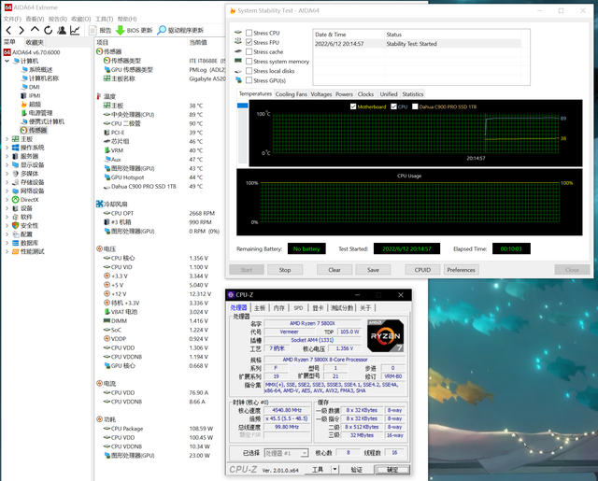The width and height of the screenshot is (598, 481).
Task: Switch to the Cooling Fans tab
Action: coord(291,94)
